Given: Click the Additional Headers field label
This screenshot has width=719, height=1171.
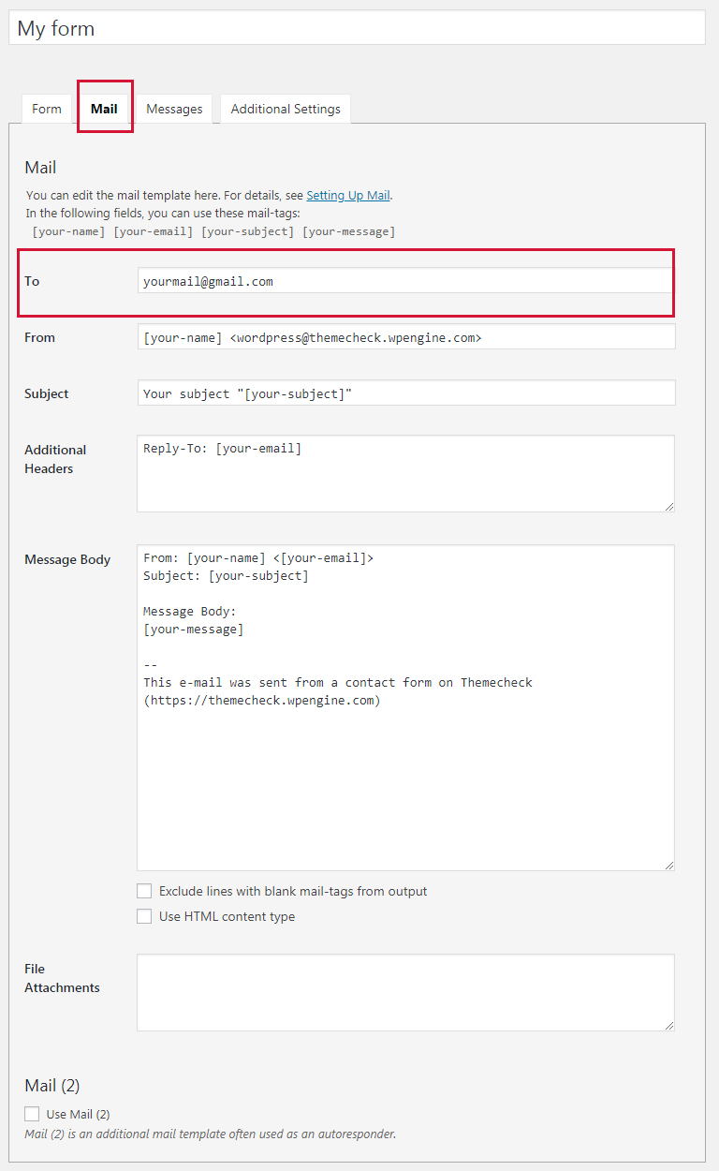Looking at the screenshot, I should click(55, 459).
